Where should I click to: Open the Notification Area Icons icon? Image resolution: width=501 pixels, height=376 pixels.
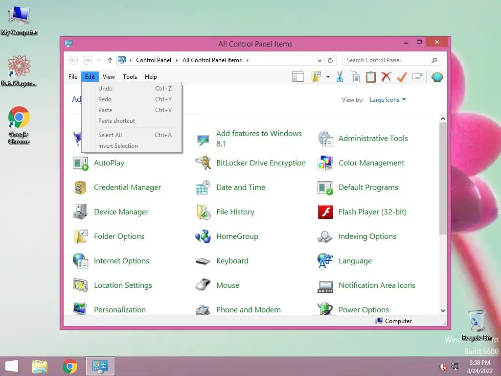click(325, 286)
